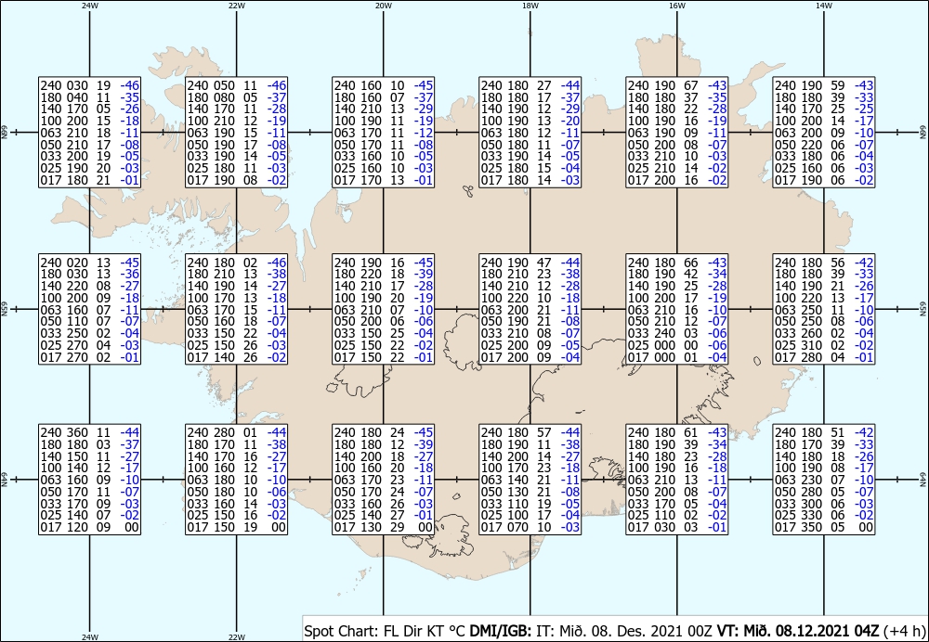This screenshot has height=642, width=929.
Task: Click the row "240 180 51 -42"
Action: point(824,432)
